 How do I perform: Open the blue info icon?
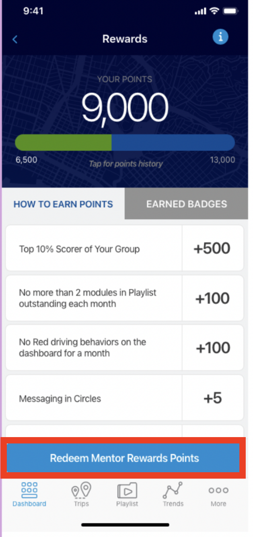[220, 36]
